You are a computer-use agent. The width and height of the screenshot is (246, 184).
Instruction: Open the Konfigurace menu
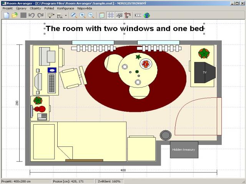point(65,8)
